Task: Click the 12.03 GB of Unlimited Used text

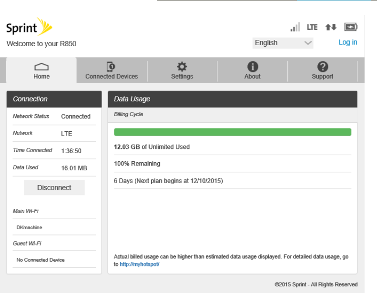Action: [x=152, y=147]
